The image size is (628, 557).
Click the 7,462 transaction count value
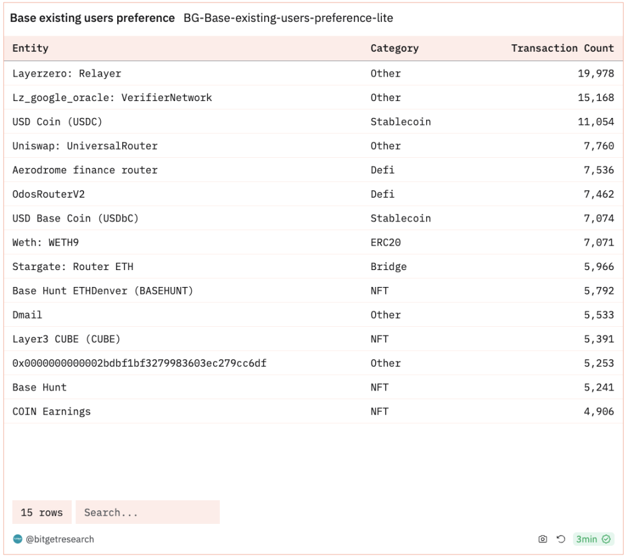click(599, 194)
